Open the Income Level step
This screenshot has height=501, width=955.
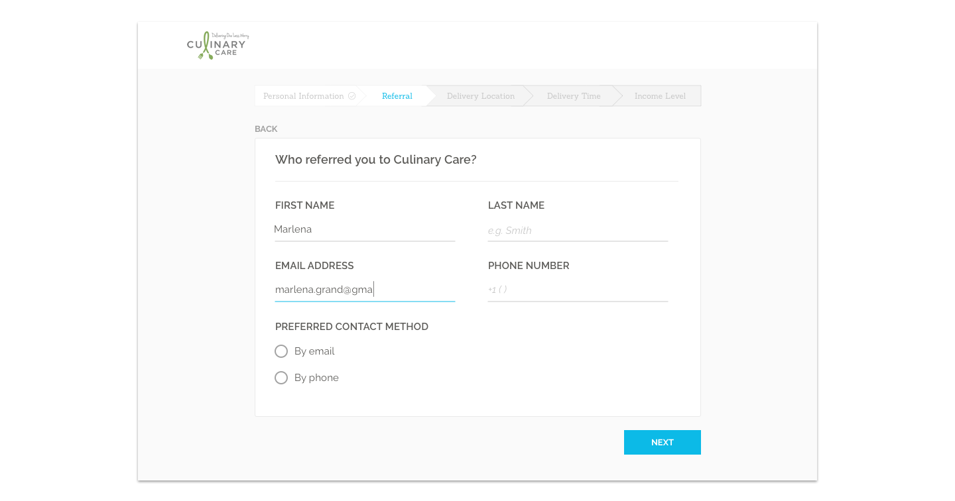(x=660, y=96)
